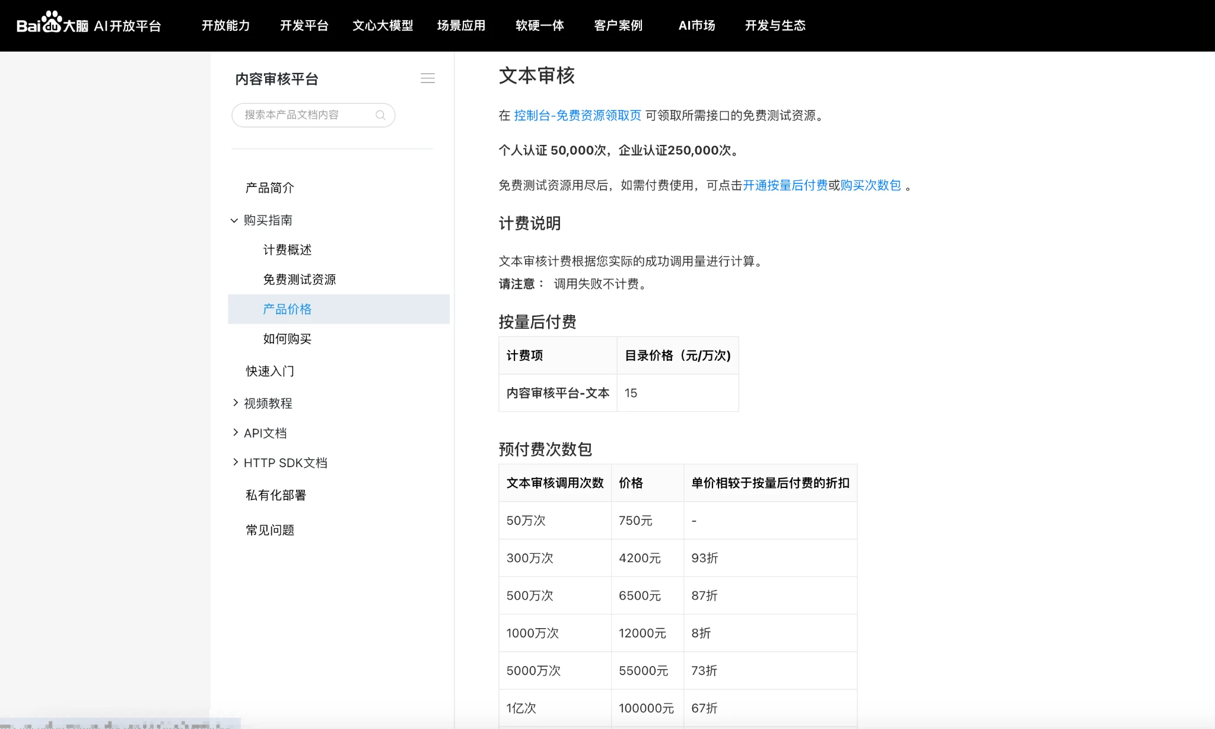Open the 购买次数包 hyperlink
Viewport: 1215px width, 729px height.
pos(870,186)
